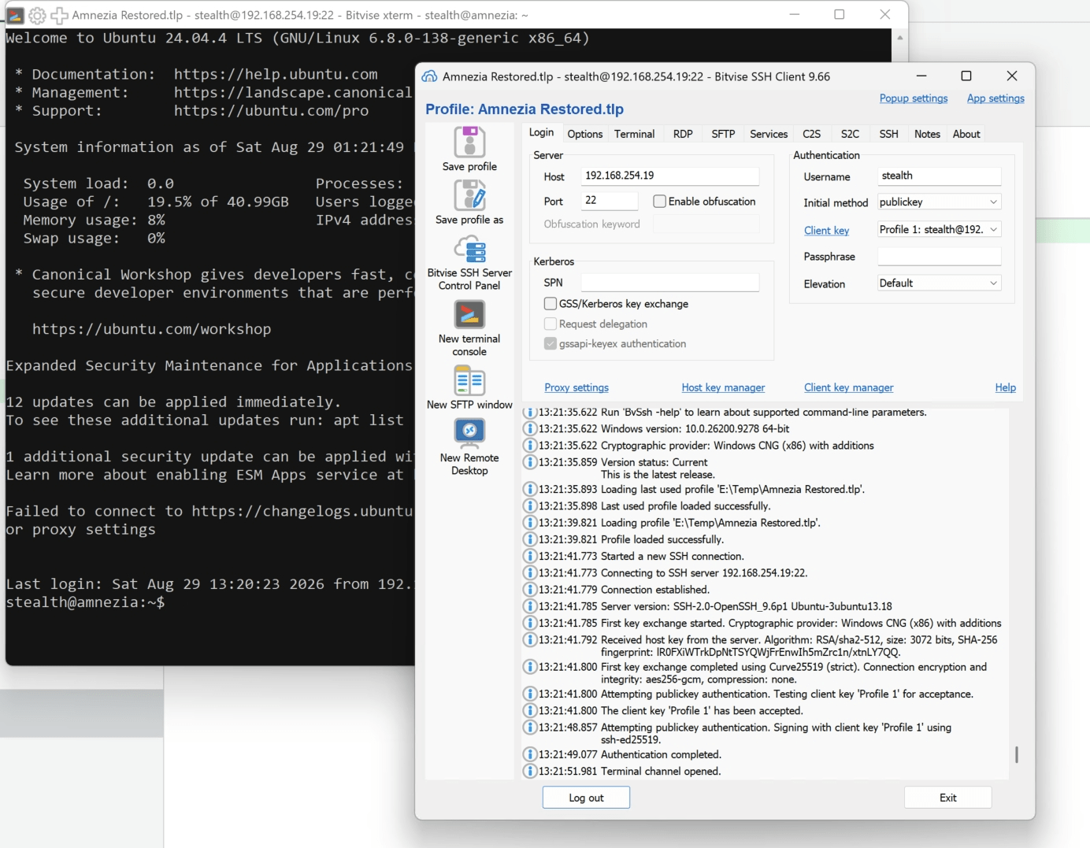1090x848 pixels.
Task: Click info icon beside 'Connection established' log entry
Action: pos(530,590)
